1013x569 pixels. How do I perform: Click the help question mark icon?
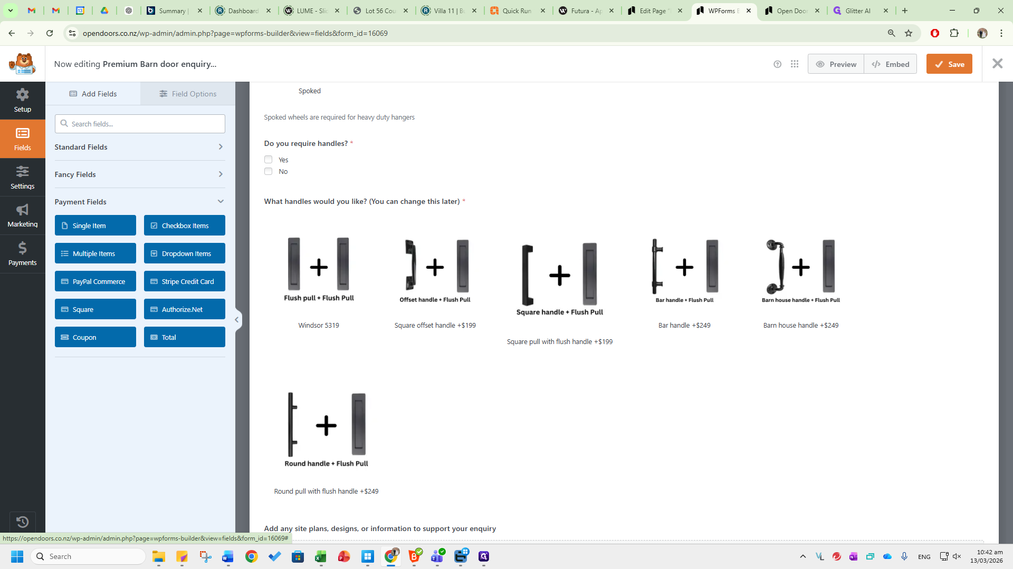[x=777, y=64]
